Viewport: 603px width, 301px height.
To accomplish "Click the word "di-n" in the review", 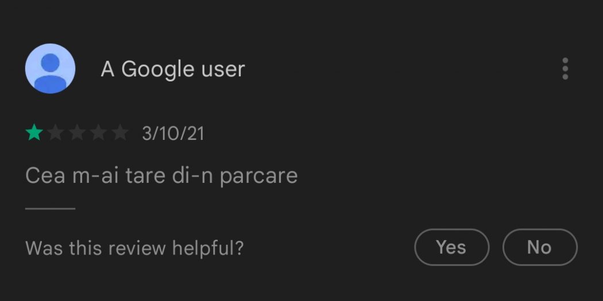I will click(x=192, y=175).
